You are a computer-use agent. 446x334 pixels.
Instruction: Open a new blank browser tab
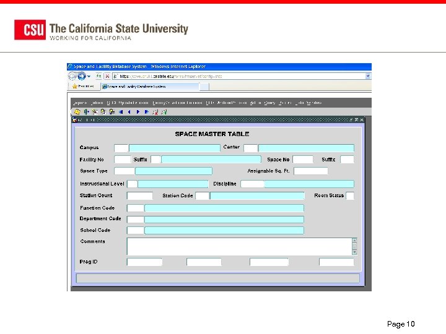[204, 87]
